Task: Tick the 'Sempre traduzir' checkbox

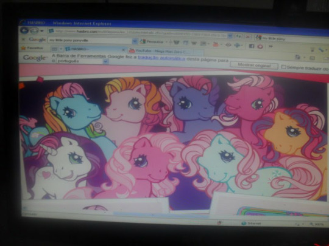Action: (x=283, y=67)
